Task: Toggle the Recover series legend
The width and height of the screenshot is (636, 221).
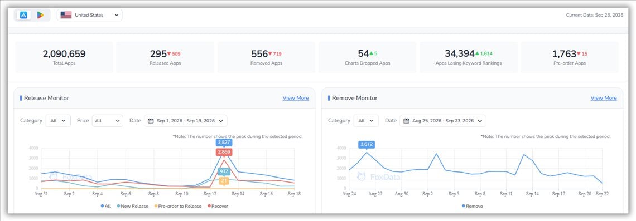Action: 217,206
